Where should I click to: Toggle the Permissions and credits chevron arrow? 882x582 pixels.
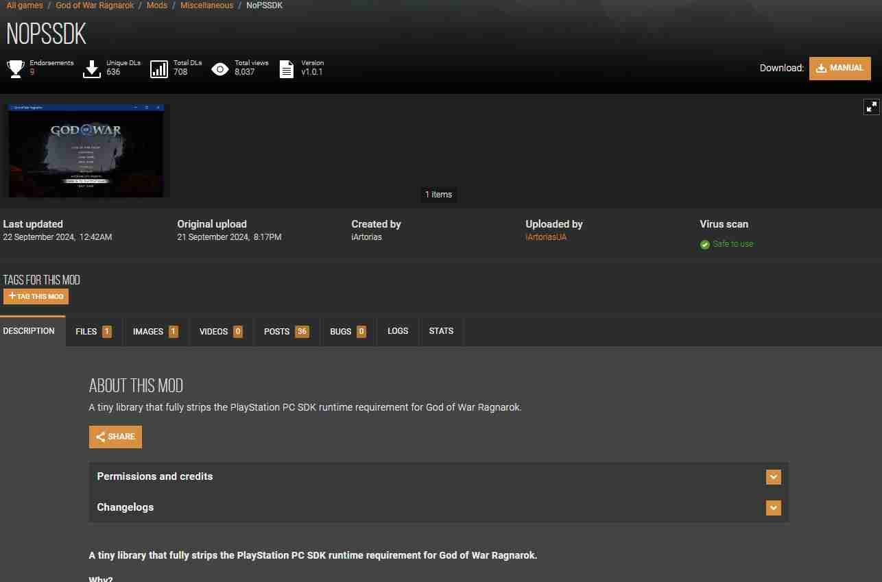click(774, 477)
